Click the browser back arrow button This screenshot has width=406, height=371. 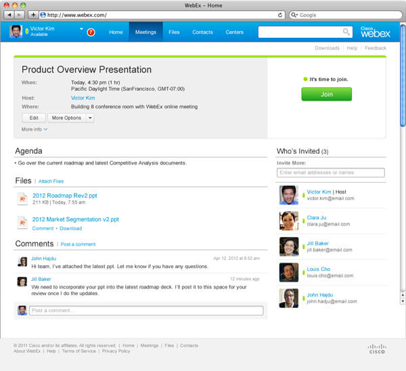[9, 15]
